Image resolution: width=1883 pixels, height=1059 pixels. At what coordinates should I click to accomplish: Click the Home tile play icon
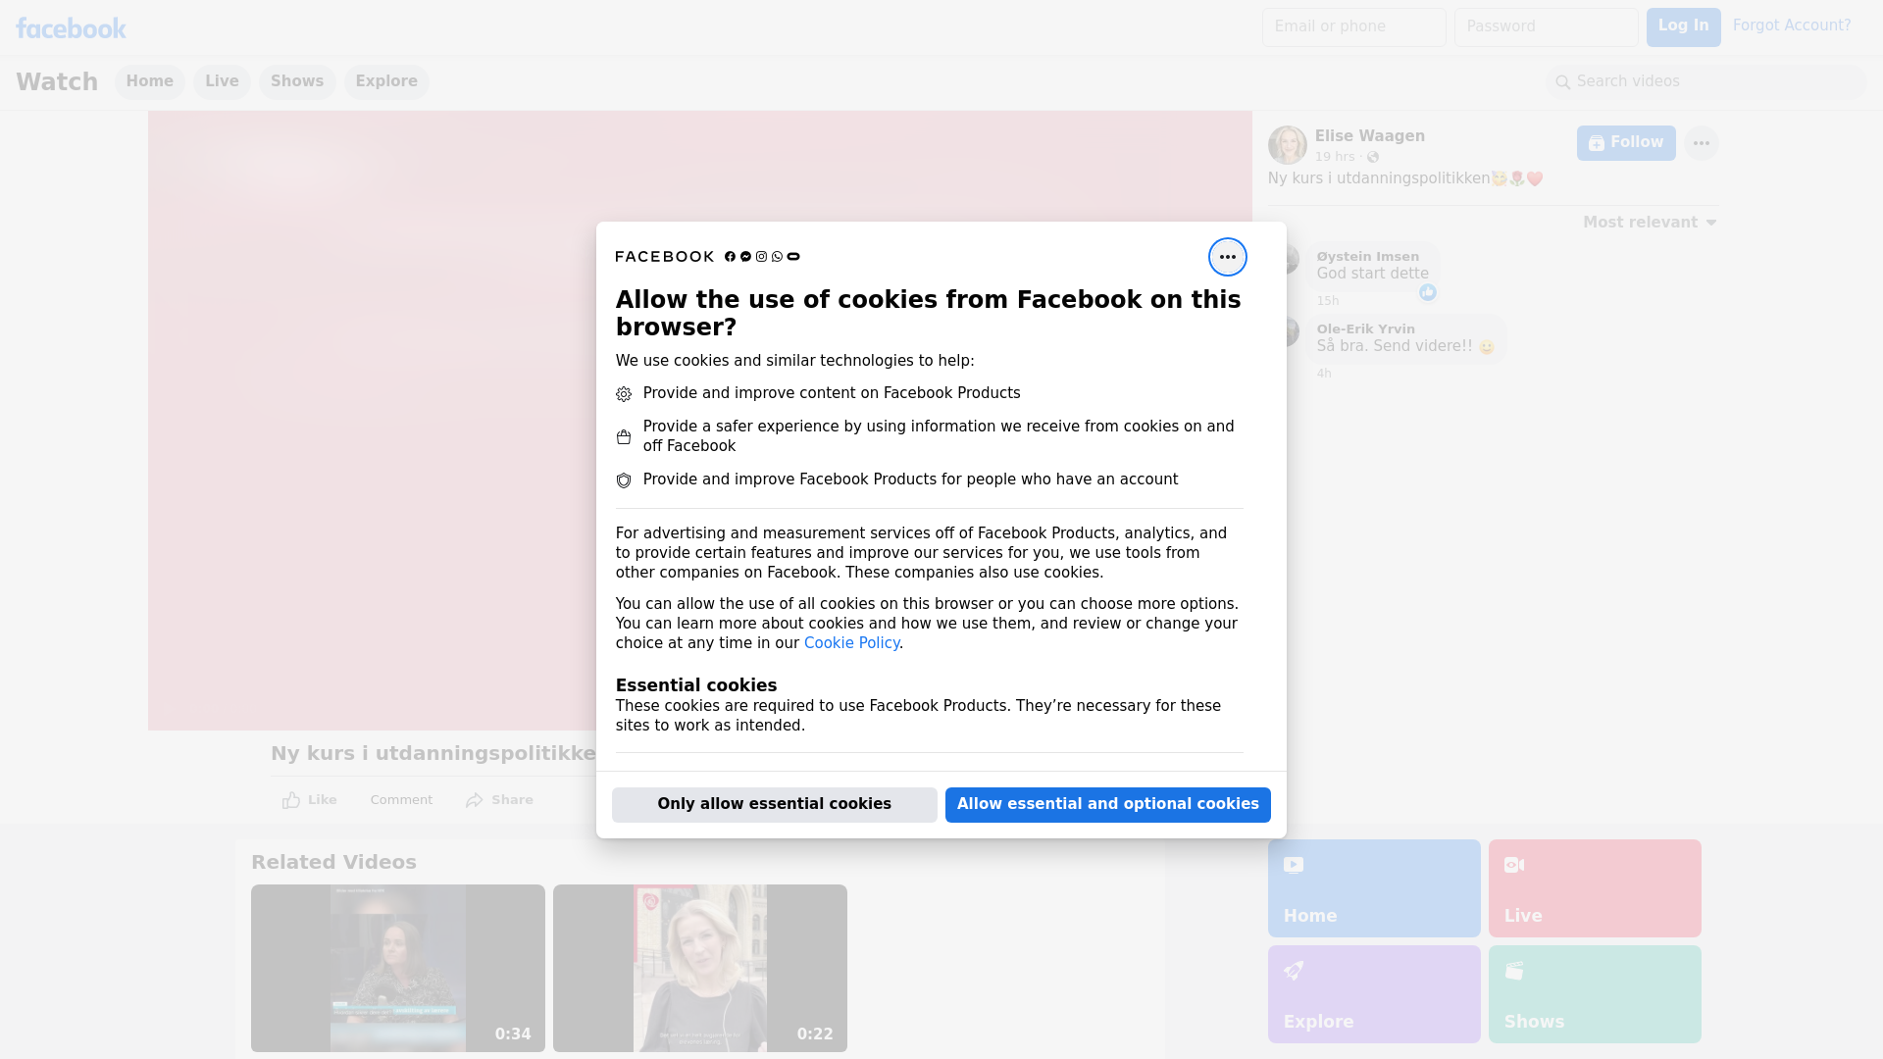tap(1294, 865)
